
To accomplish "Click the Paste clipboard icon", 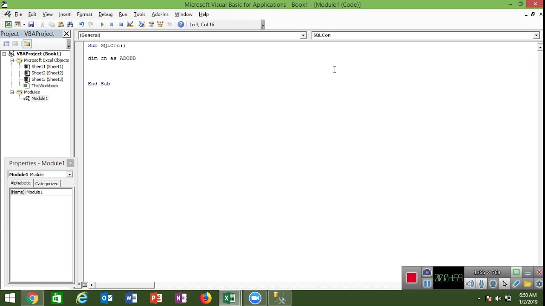I will (61, 25).
